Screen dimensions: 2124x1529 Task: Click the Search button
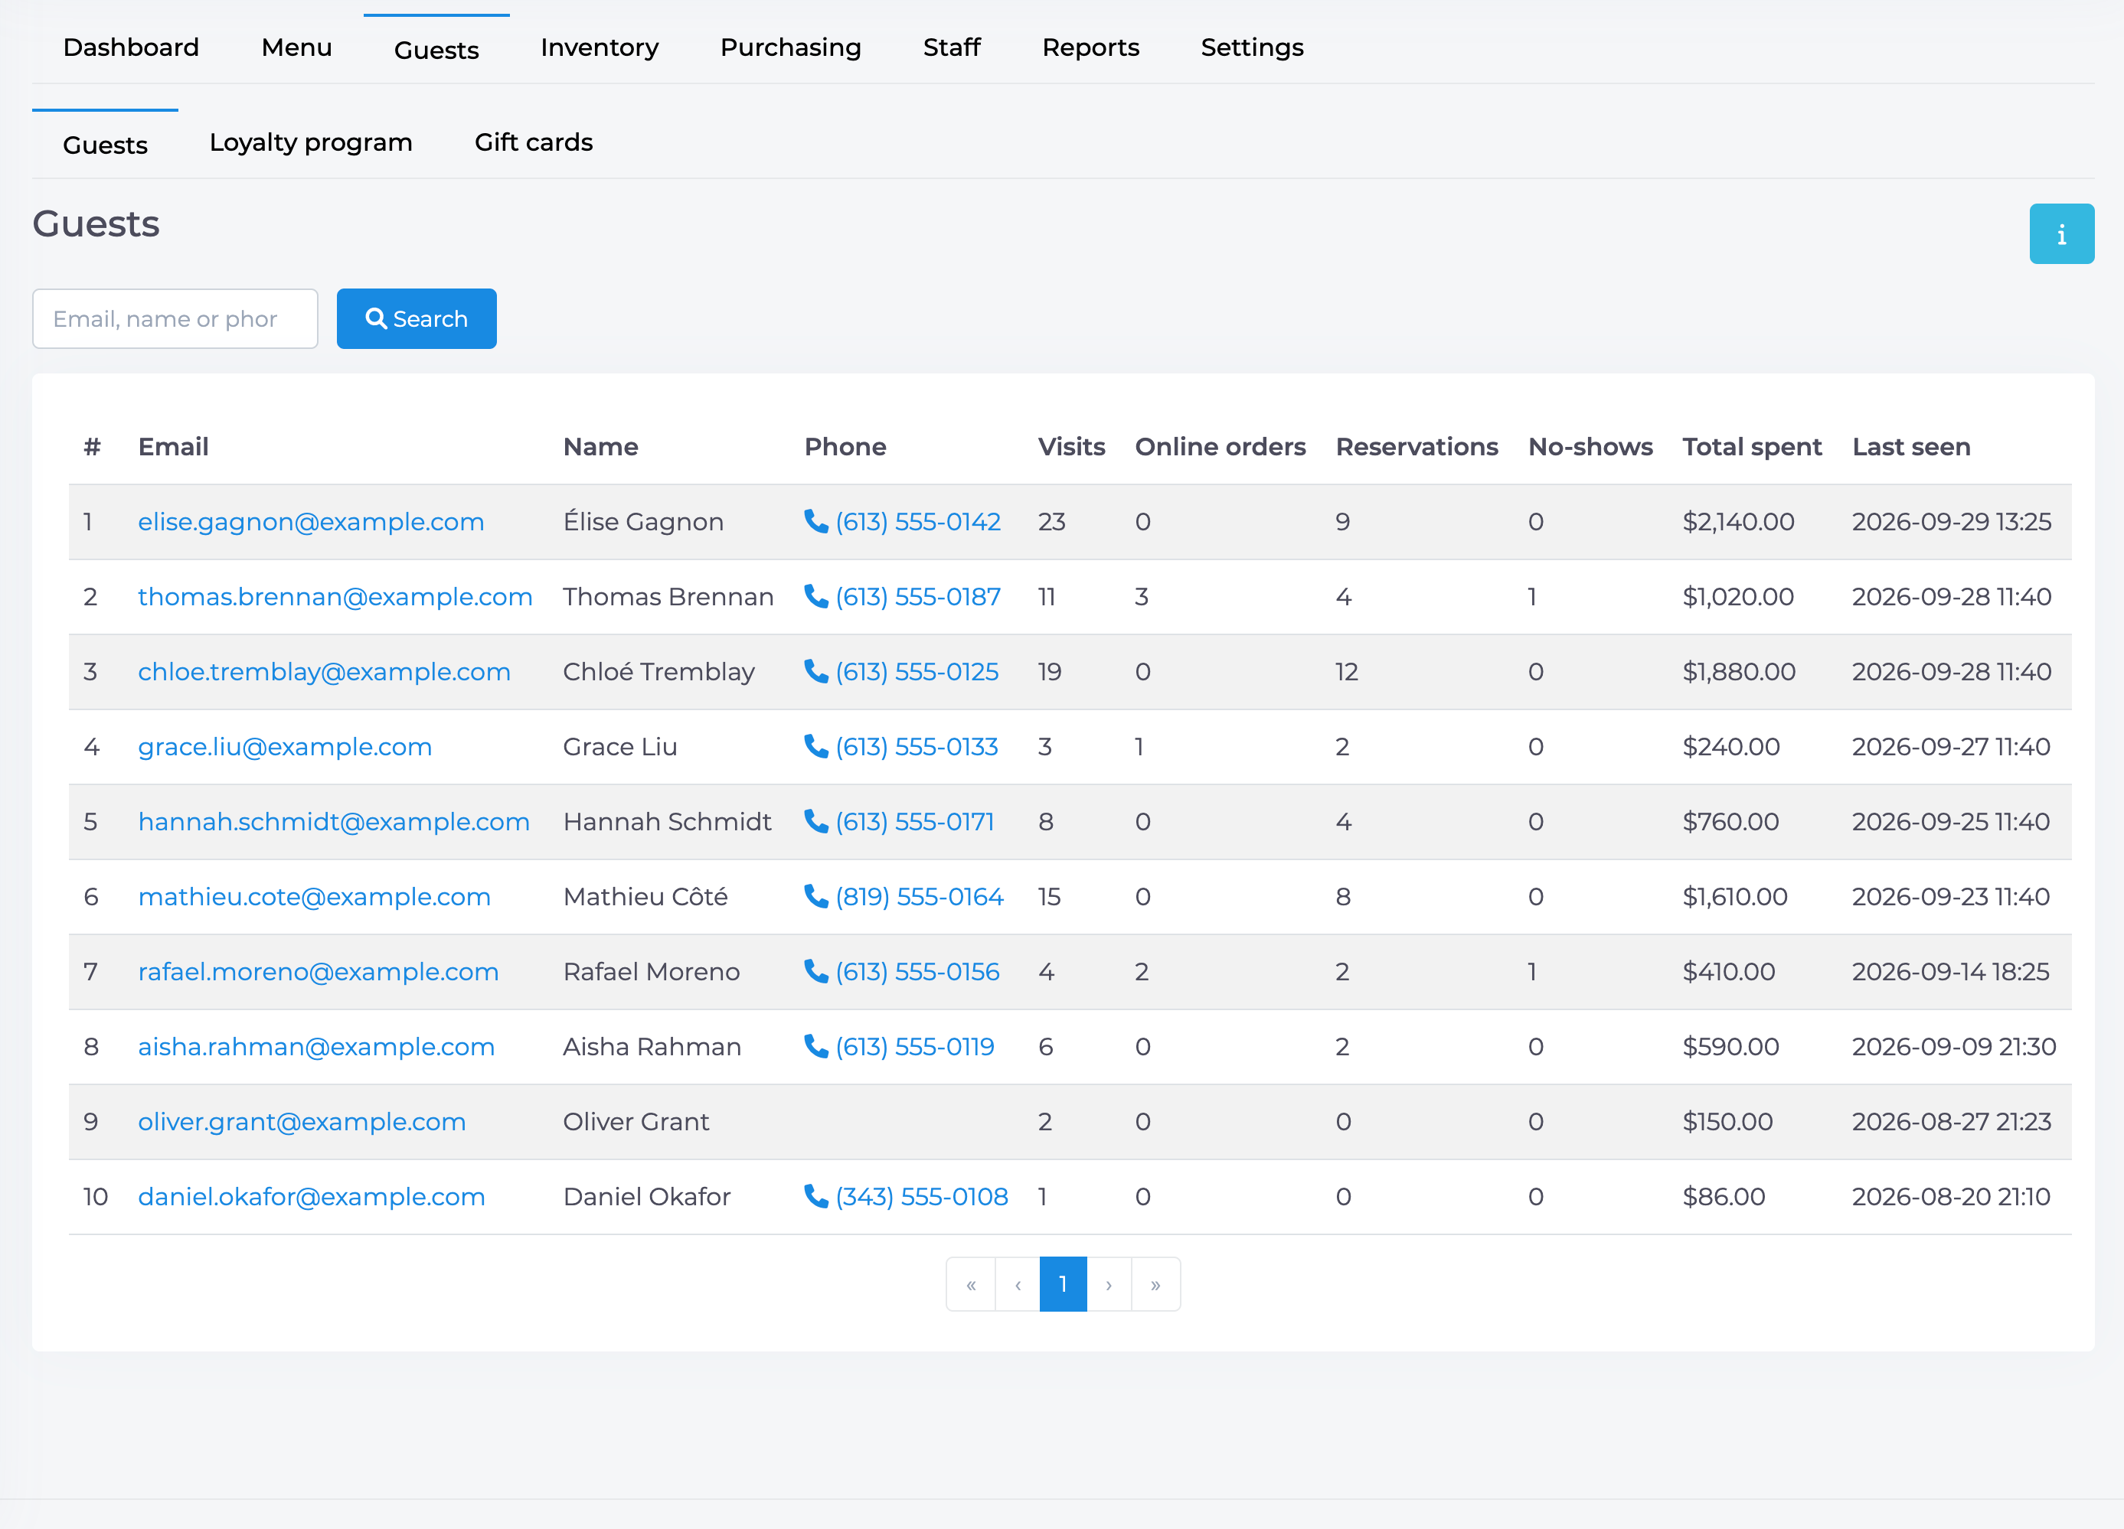[x=417, y=319]
